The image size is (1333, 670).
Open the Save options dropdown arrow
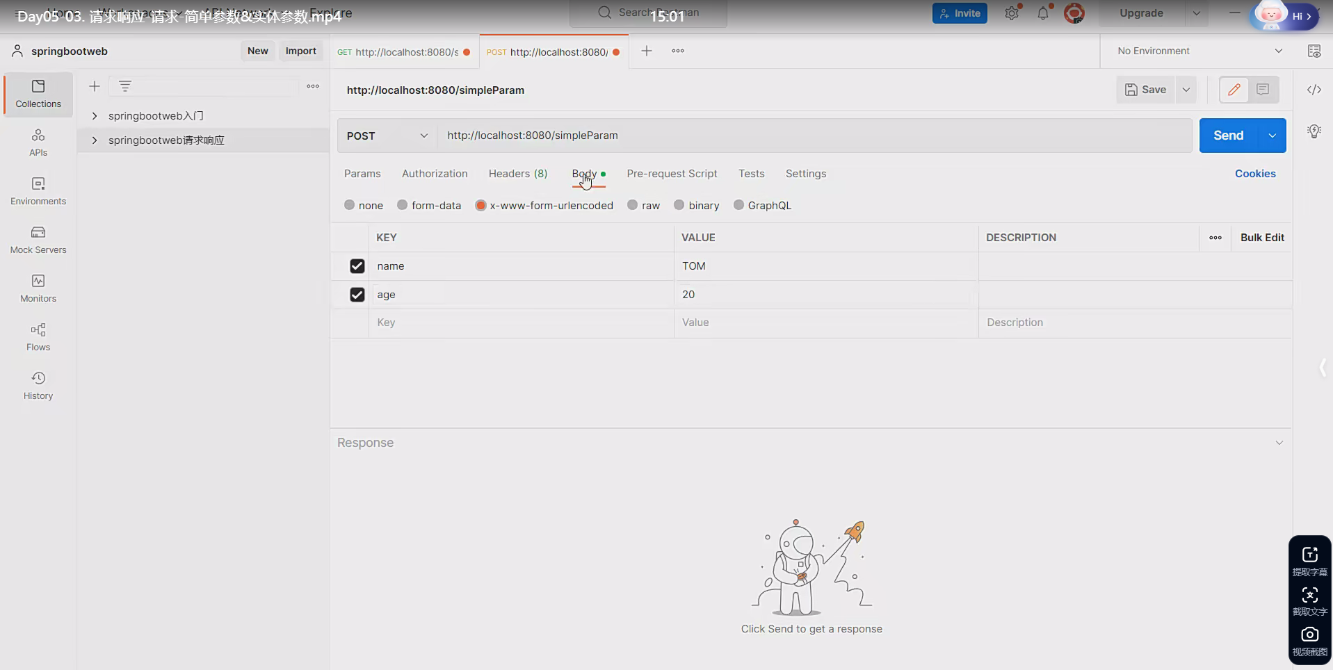pyautogui.click(x=1186, y=90)
